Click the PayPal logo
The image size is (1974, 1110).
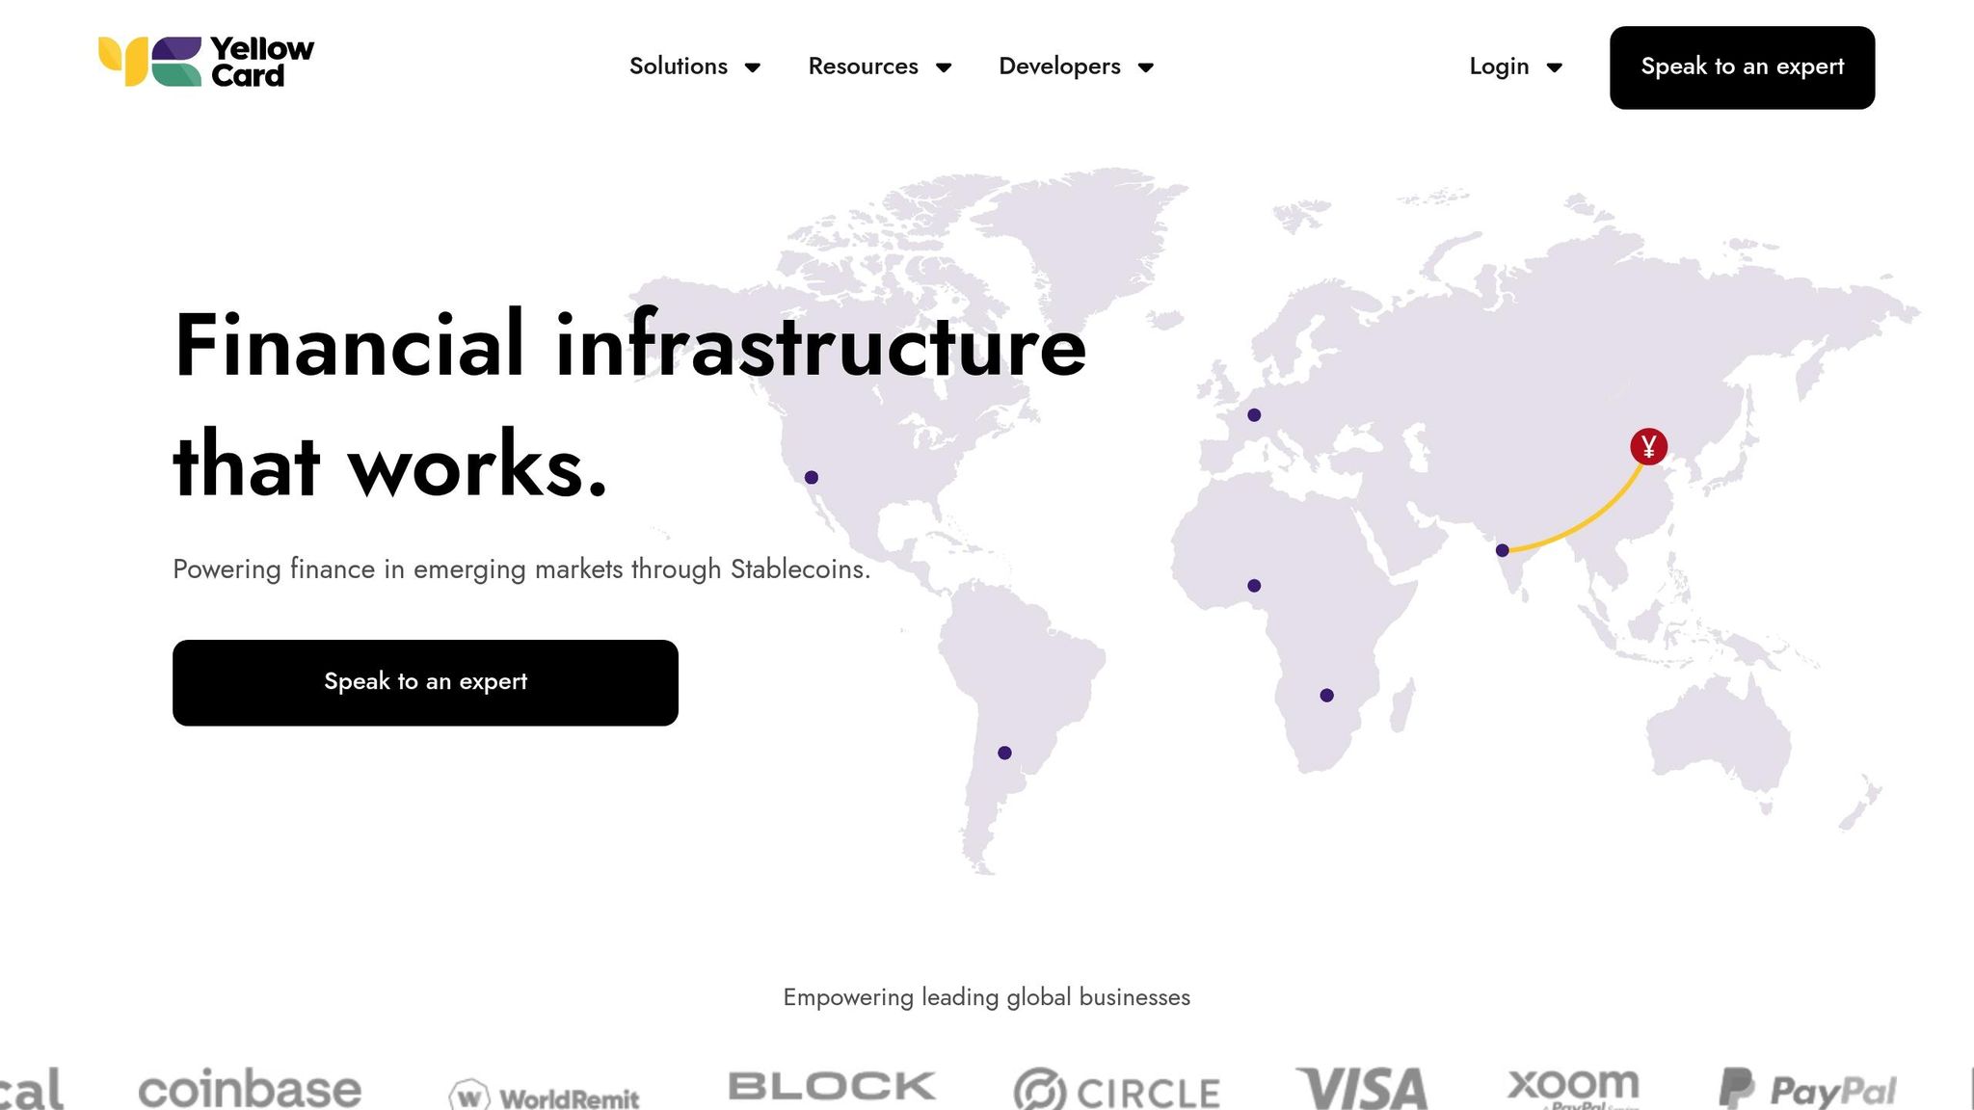(x=1808, y=1090)
